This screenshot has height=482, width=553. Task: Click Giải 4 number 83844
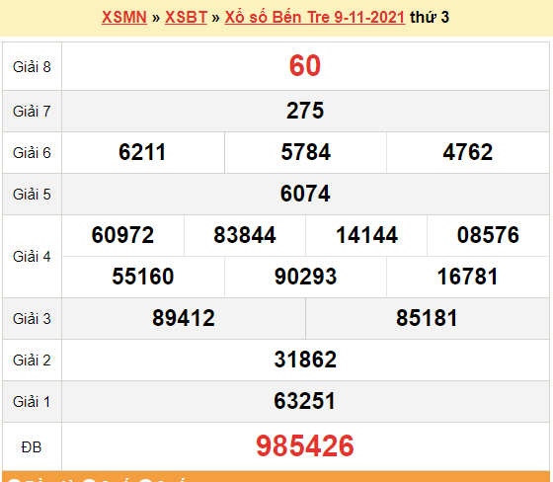(x=245, y=235)
